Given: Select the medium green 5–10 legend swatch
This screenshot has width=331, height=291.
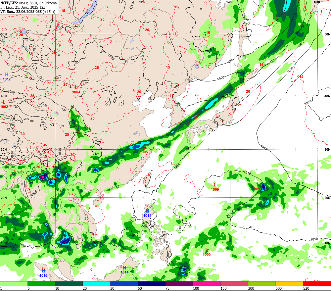Looking at the screenshot, I should tap(41, 284).
